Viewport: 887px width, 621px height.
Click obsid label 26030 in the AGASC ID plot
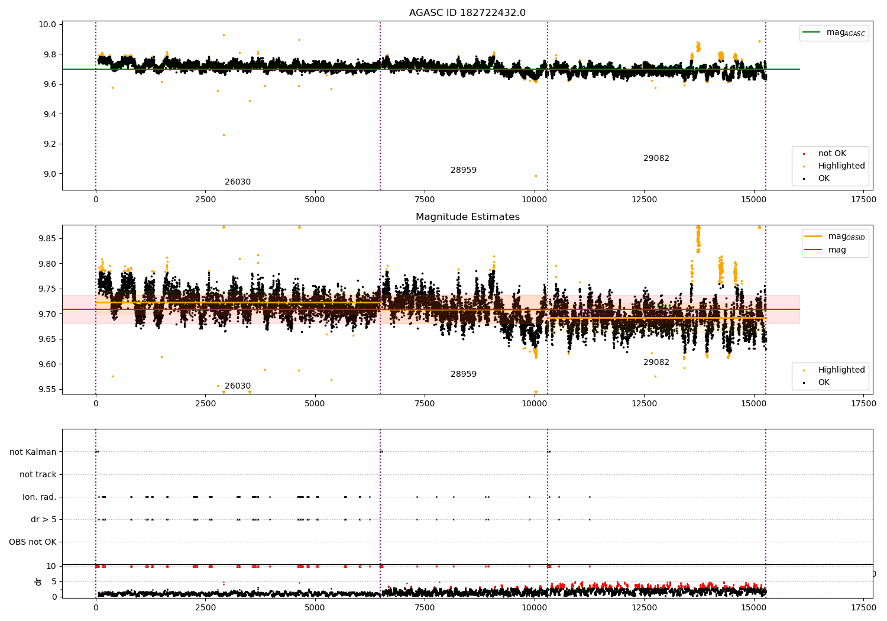(x=238, y=182)
